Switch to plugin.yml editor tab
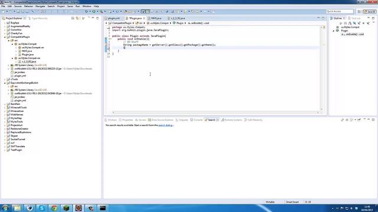 coord(114,18)
